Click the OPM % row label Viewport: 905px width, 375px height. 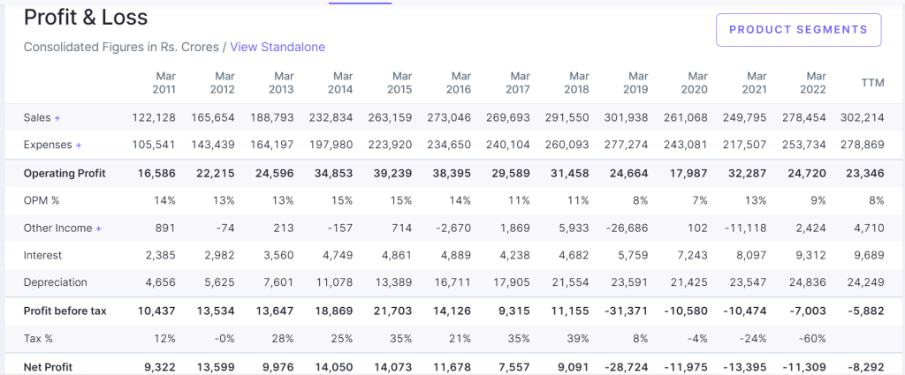click(x=42, y=200)
